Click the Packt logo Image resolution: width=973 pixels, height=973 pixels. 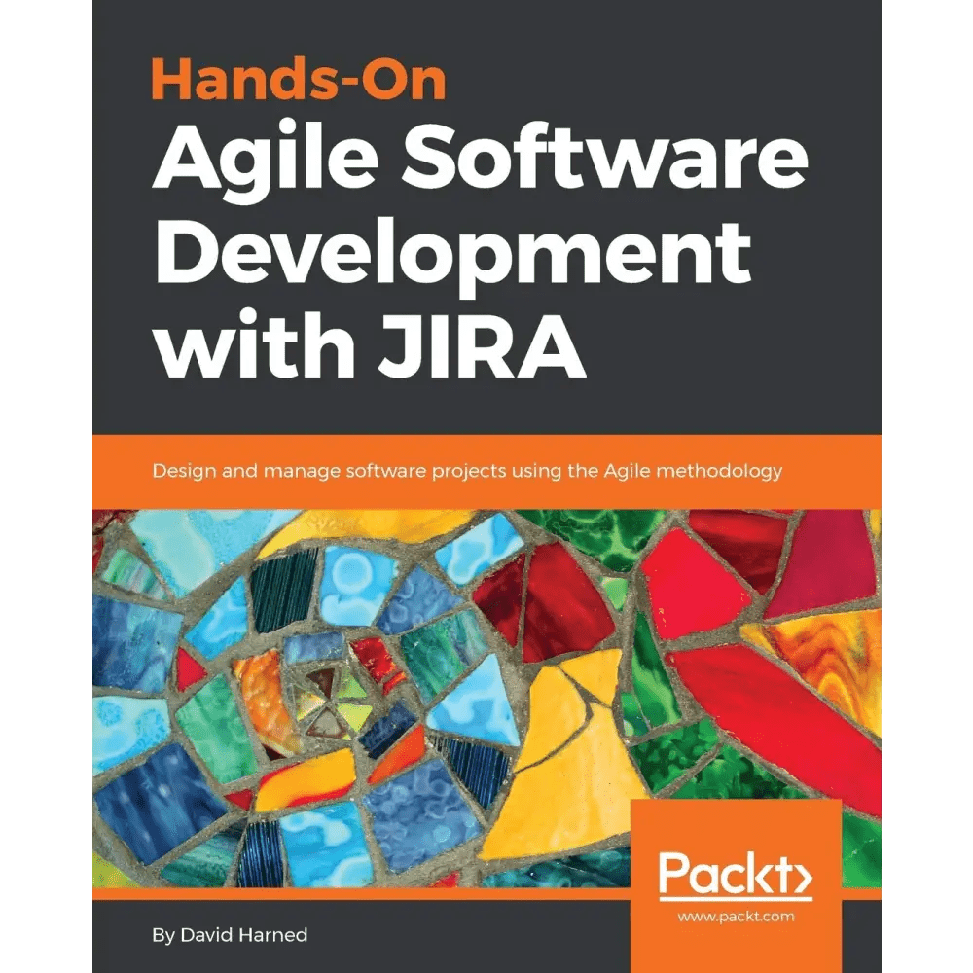tap(736, 875)
